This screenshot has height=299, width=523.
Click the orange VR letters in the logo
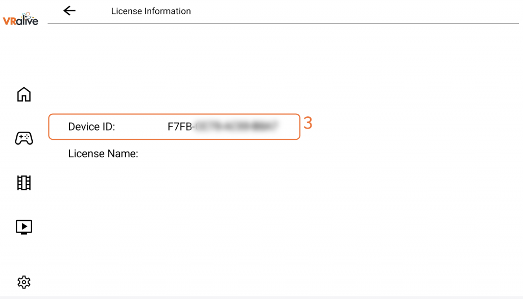tap(9, 21)
